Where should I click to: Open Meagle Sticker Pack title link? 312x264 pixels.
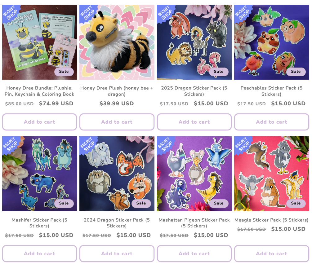tap(272, 220)
